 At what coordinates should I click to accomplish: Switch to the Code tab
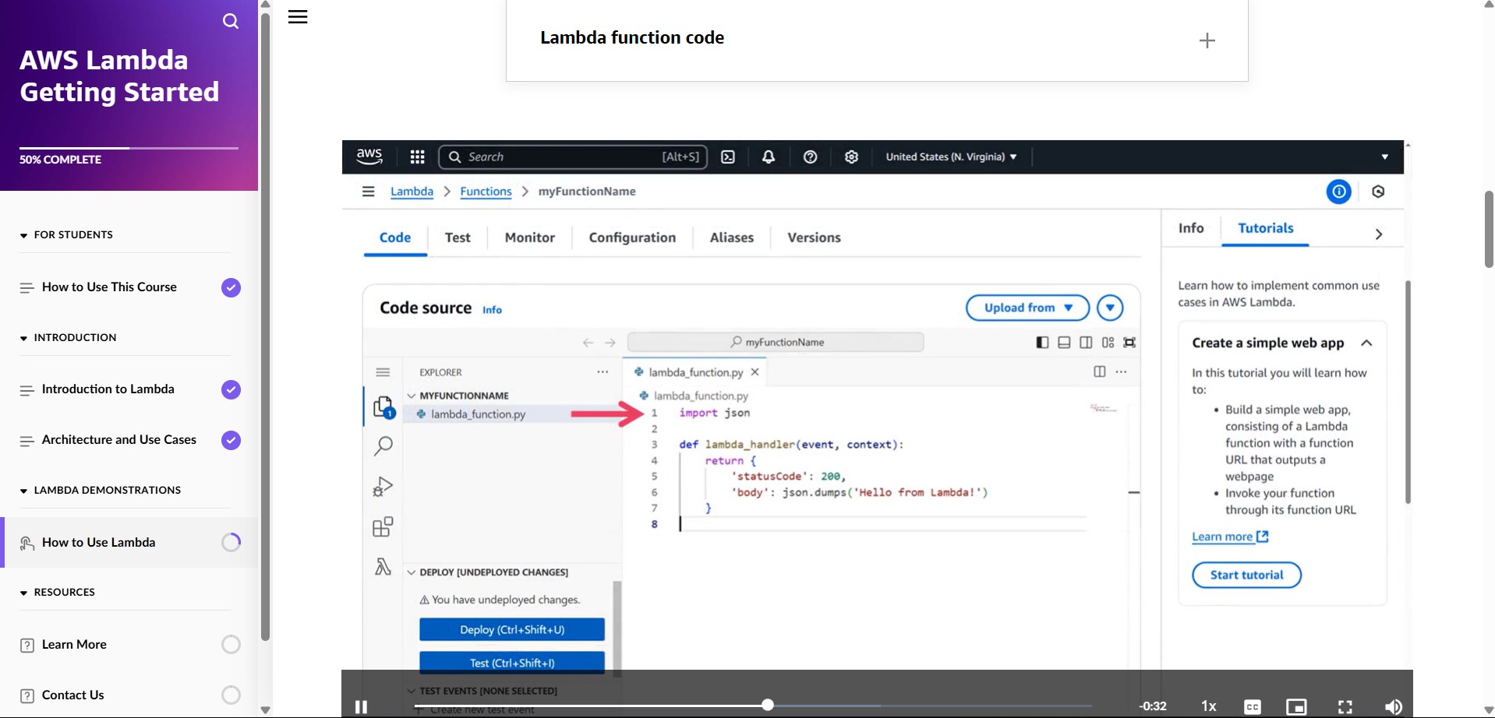(x=395, y=238)
